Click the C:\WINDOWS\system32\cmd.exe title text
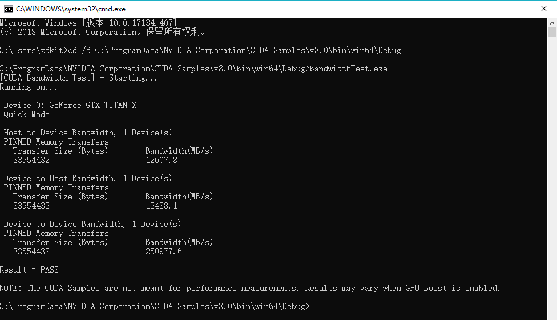The image size is (557, 320). point(71,9)
